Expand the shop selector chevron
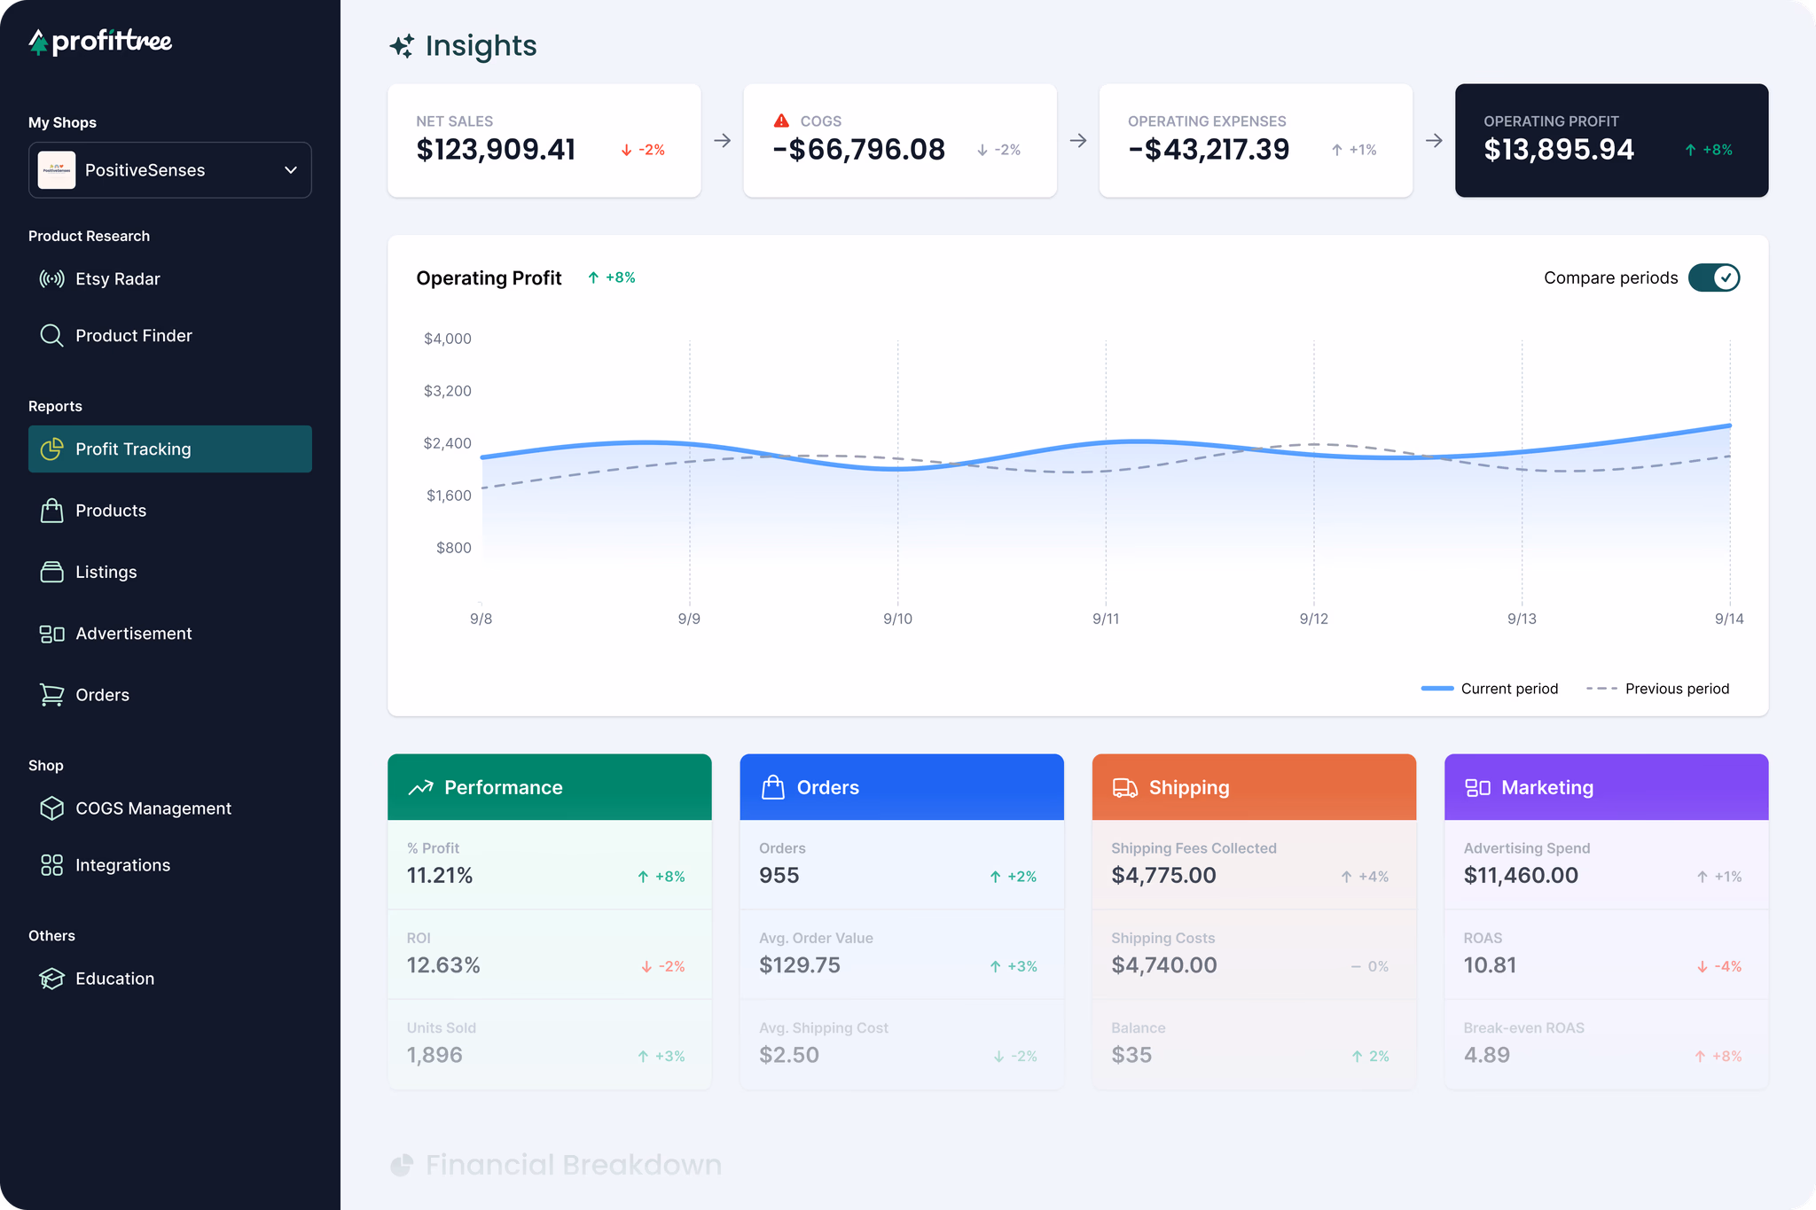 click(289, 169)
